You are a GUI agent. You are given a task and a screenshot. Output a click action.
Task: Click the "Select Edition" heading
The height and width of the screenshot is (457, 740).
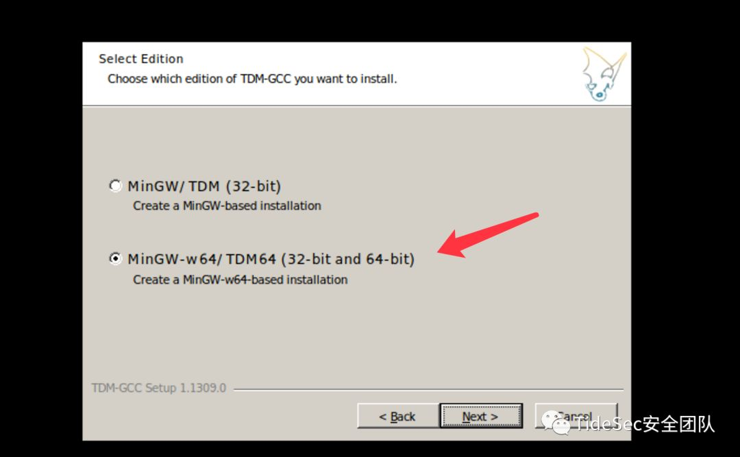tap(140, 59)
